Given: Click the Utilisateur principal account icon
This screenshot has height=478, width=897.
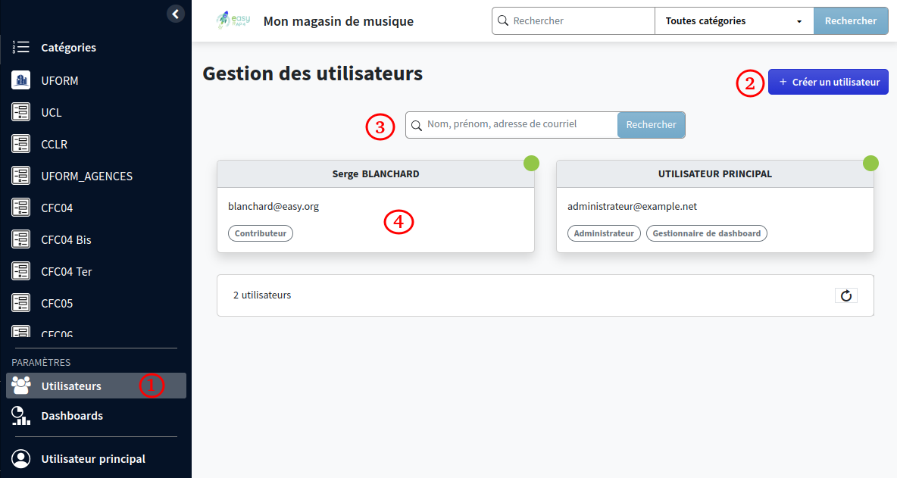Looking at the screenshot, I should [20, 458].
